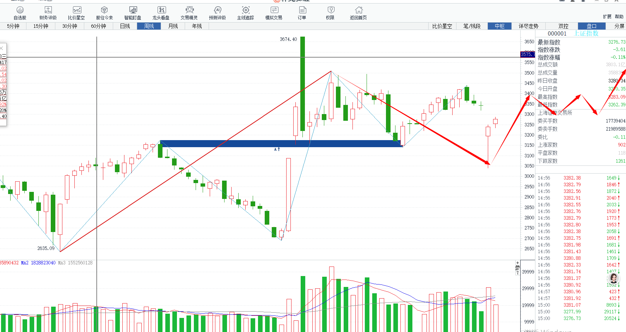626x332 pixels.
Task: Select the 60分钟 timeframe tab
Action: (98, 26)
